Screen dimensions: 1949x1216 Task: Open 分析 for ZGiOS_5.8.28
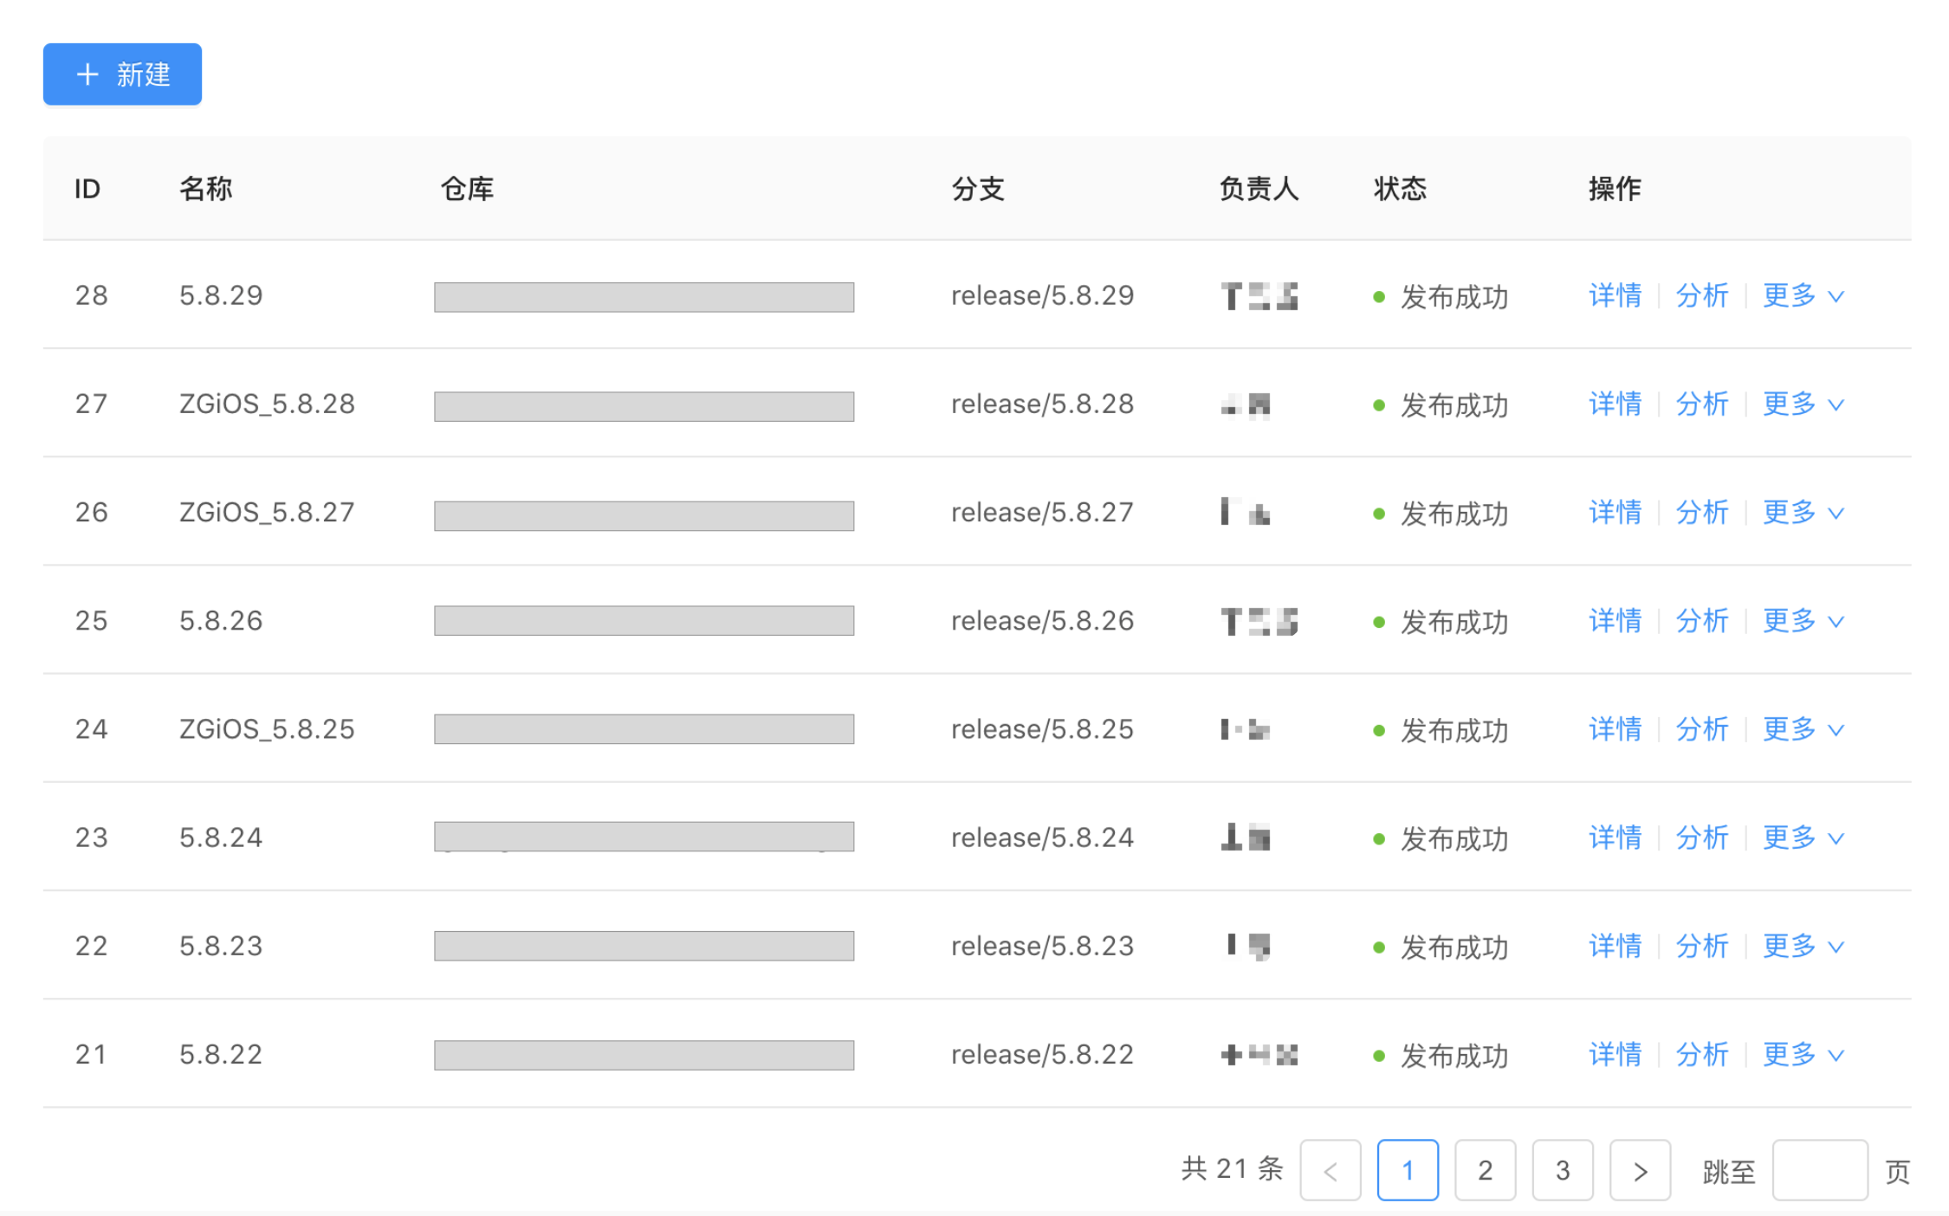coord(1701,404)
